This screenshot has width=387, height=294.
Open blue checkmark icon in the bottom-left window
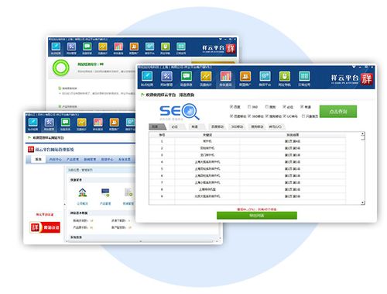(33, 122)
